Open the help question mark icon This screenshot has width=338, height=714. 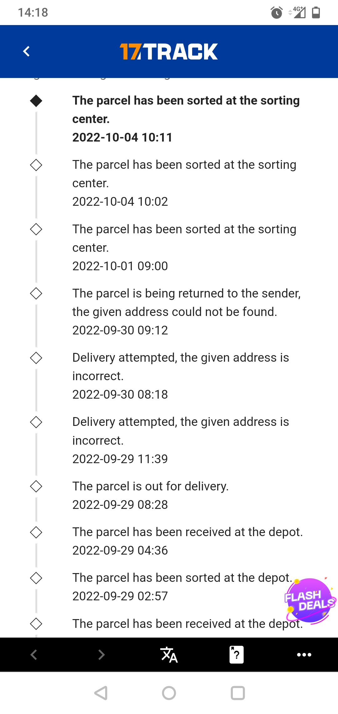coord(237,655)
